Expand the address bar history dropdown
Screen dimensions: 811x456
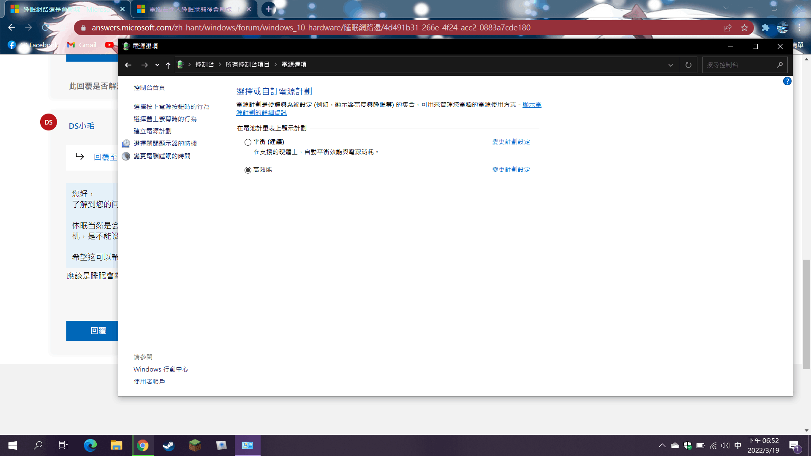(x=670, y=65)
